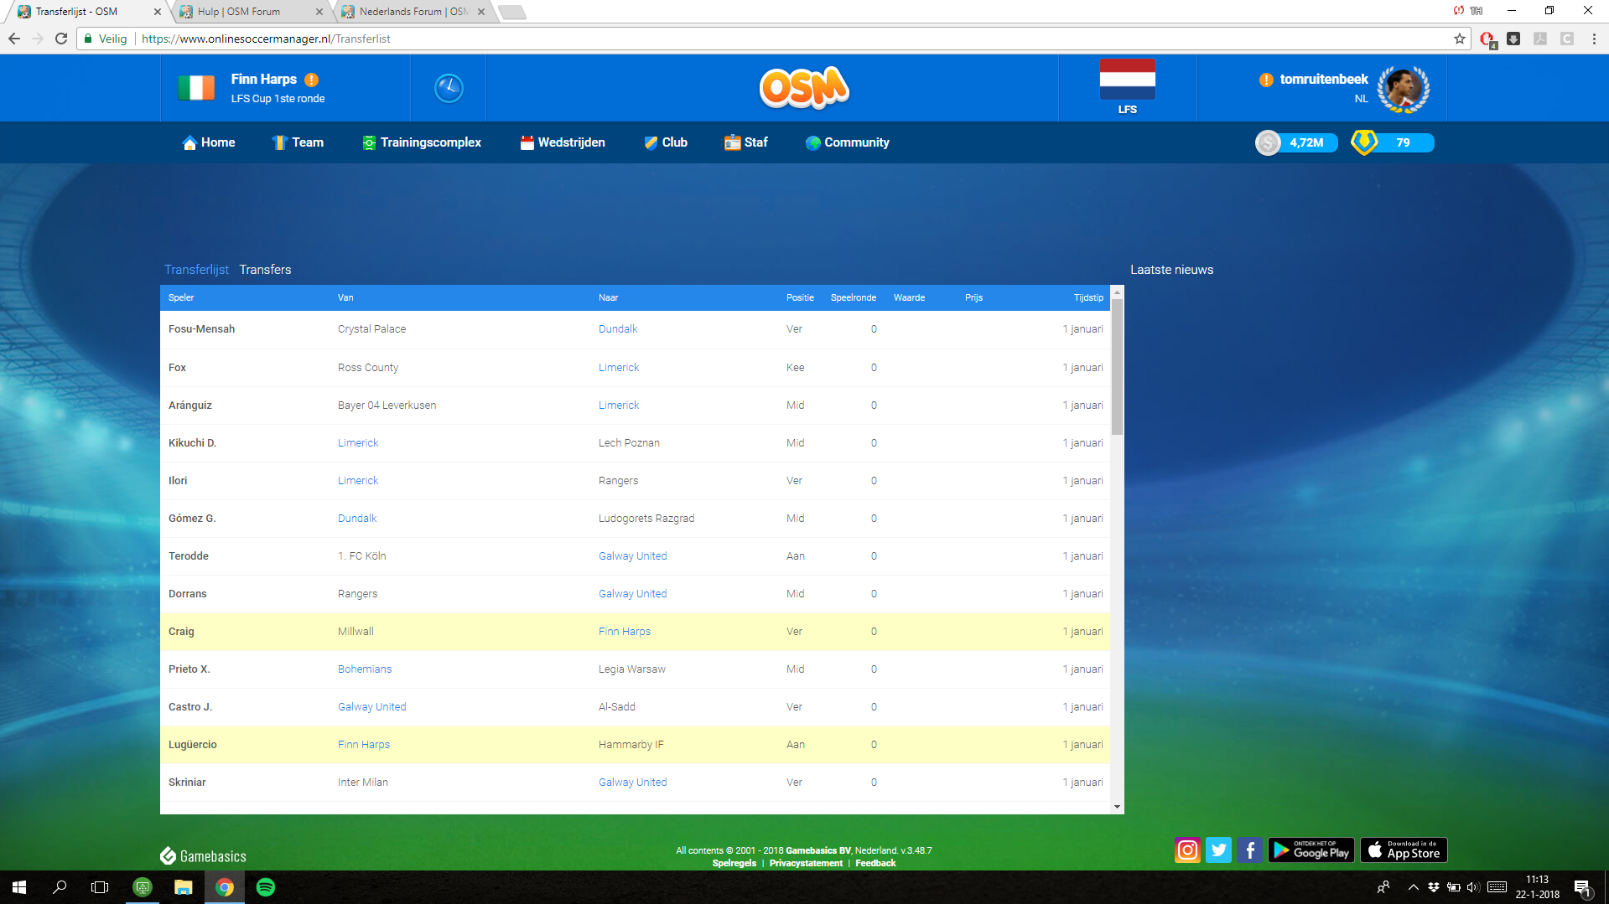The width and height of the screenshot is (1609, 904).
Task: Reload the page with the refresh icon
Action: coord(61,39)
